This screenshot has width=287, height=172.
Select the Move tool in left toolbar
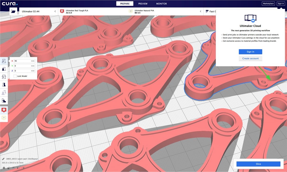[4, 61]
